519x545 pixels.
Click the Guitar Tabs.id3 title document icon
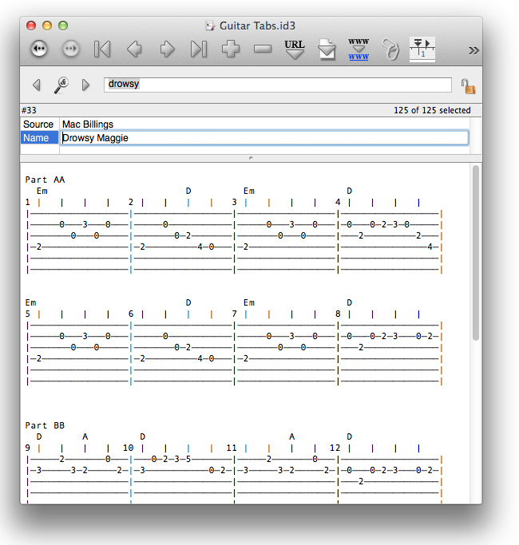point(210,26)
